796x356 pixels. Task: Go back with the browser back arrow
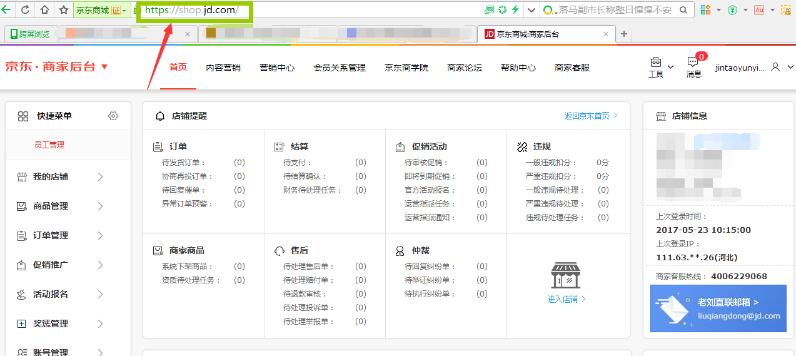tap(6, 9)
